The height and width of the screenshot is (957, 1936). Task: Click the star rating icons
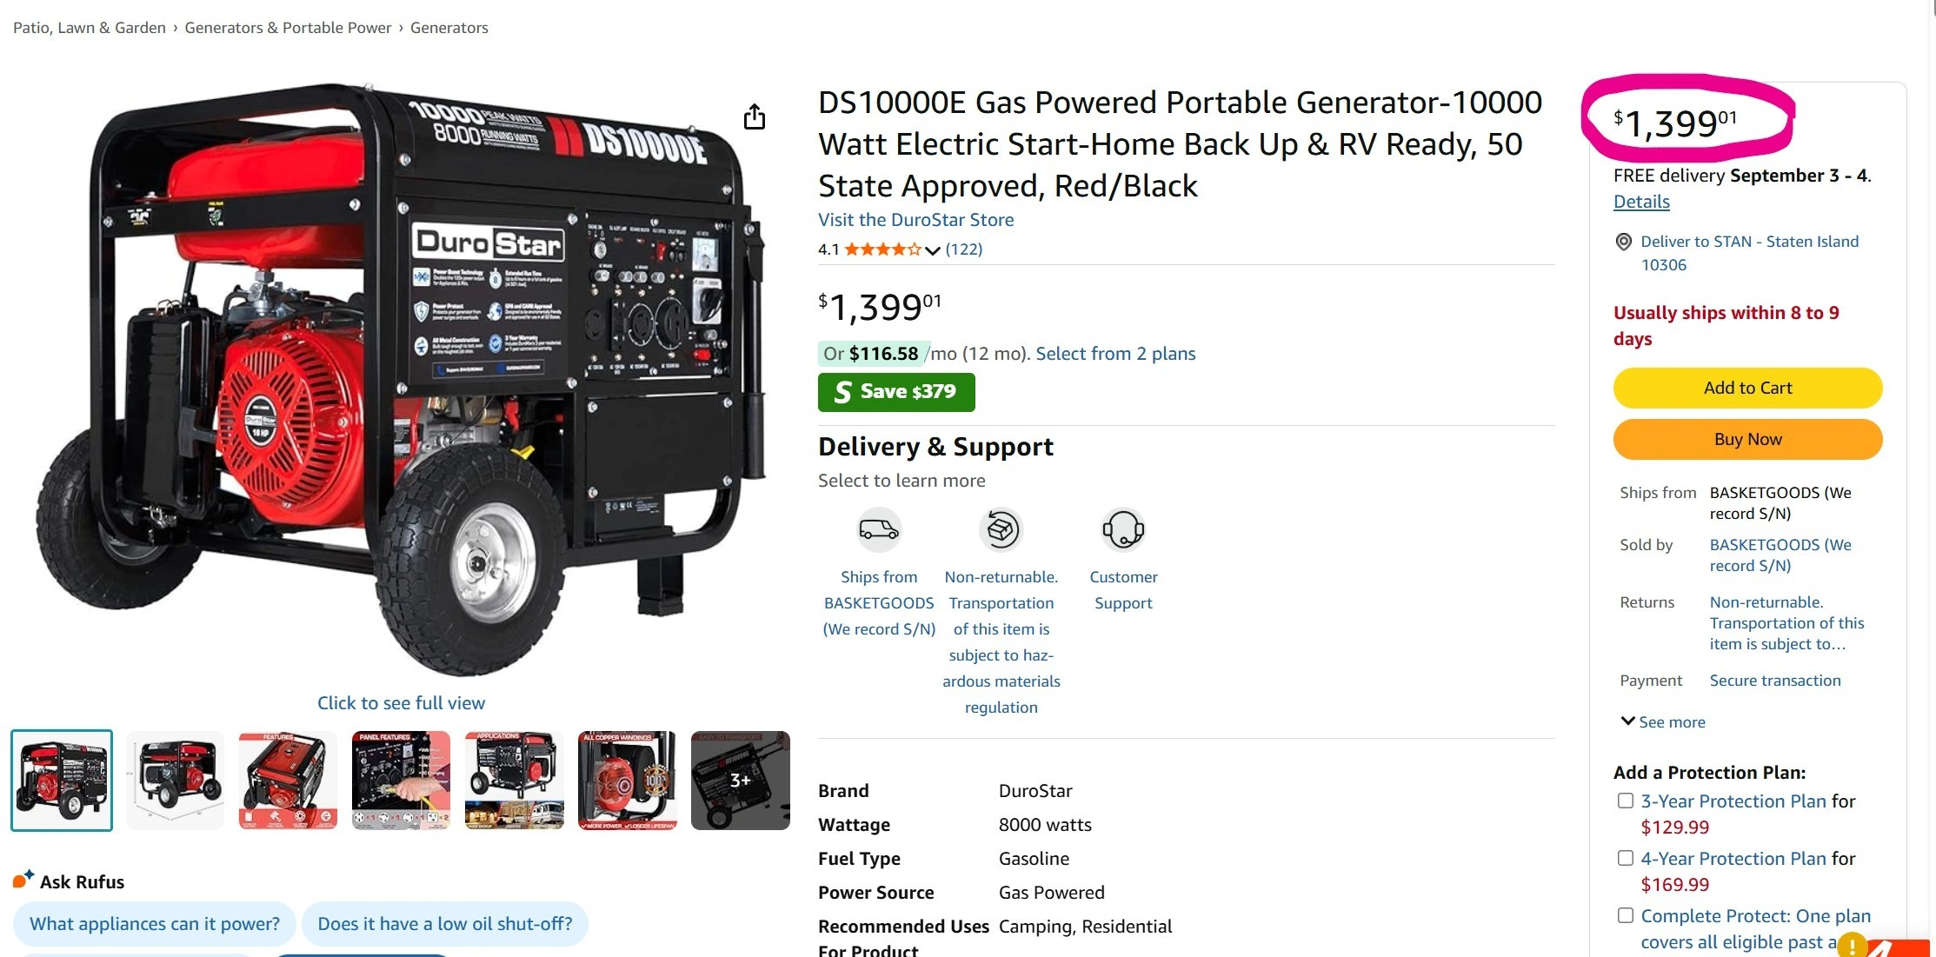(x=882, y=249)
